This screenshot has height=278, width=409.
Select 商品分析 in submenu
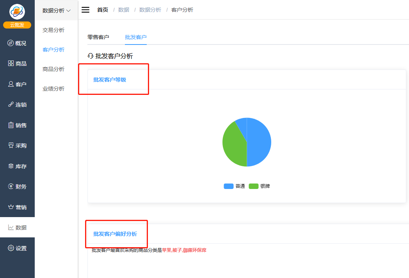53,69
